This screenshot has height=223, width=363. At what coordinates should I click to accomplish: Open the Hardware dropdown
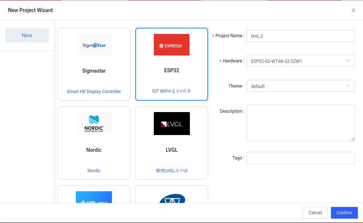[x=301, y=61]
